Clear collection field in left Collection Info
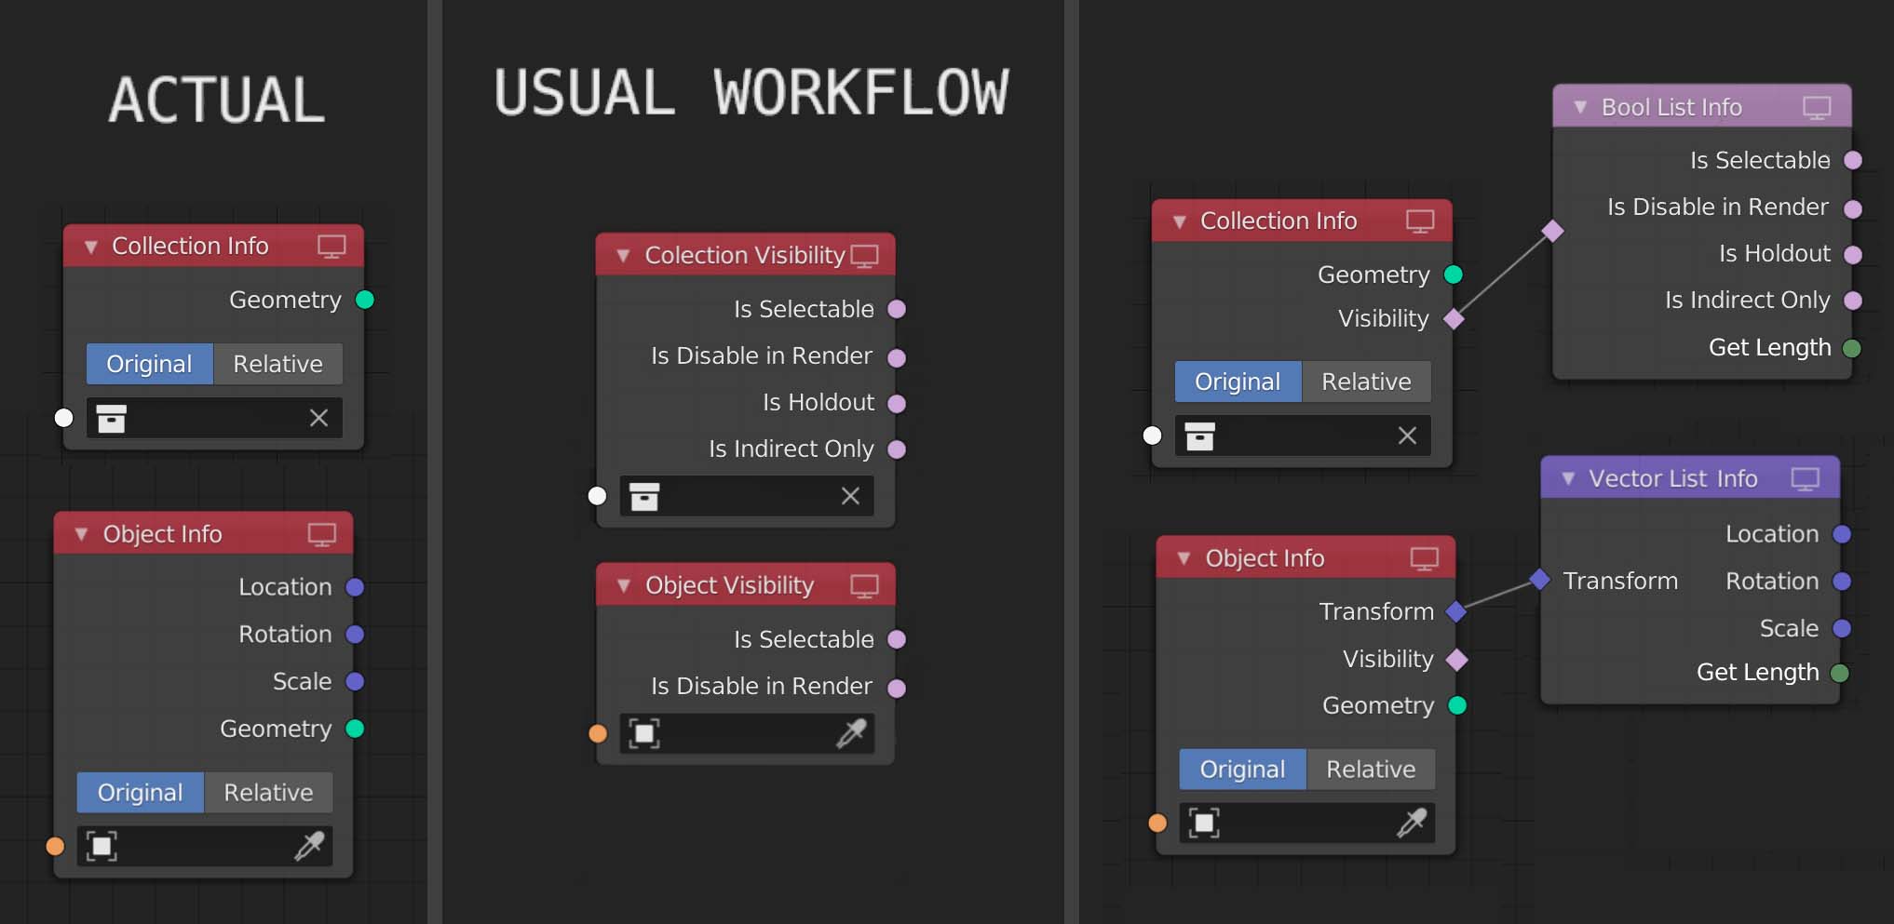Viewport: 1894px width, 924px height. 318,419
